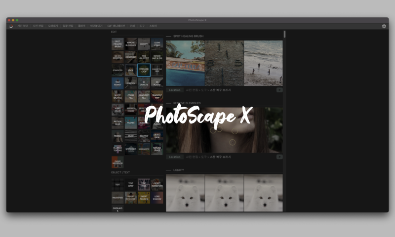
Task: Open the 인쇄 tab
Action: tap(132, 26)
